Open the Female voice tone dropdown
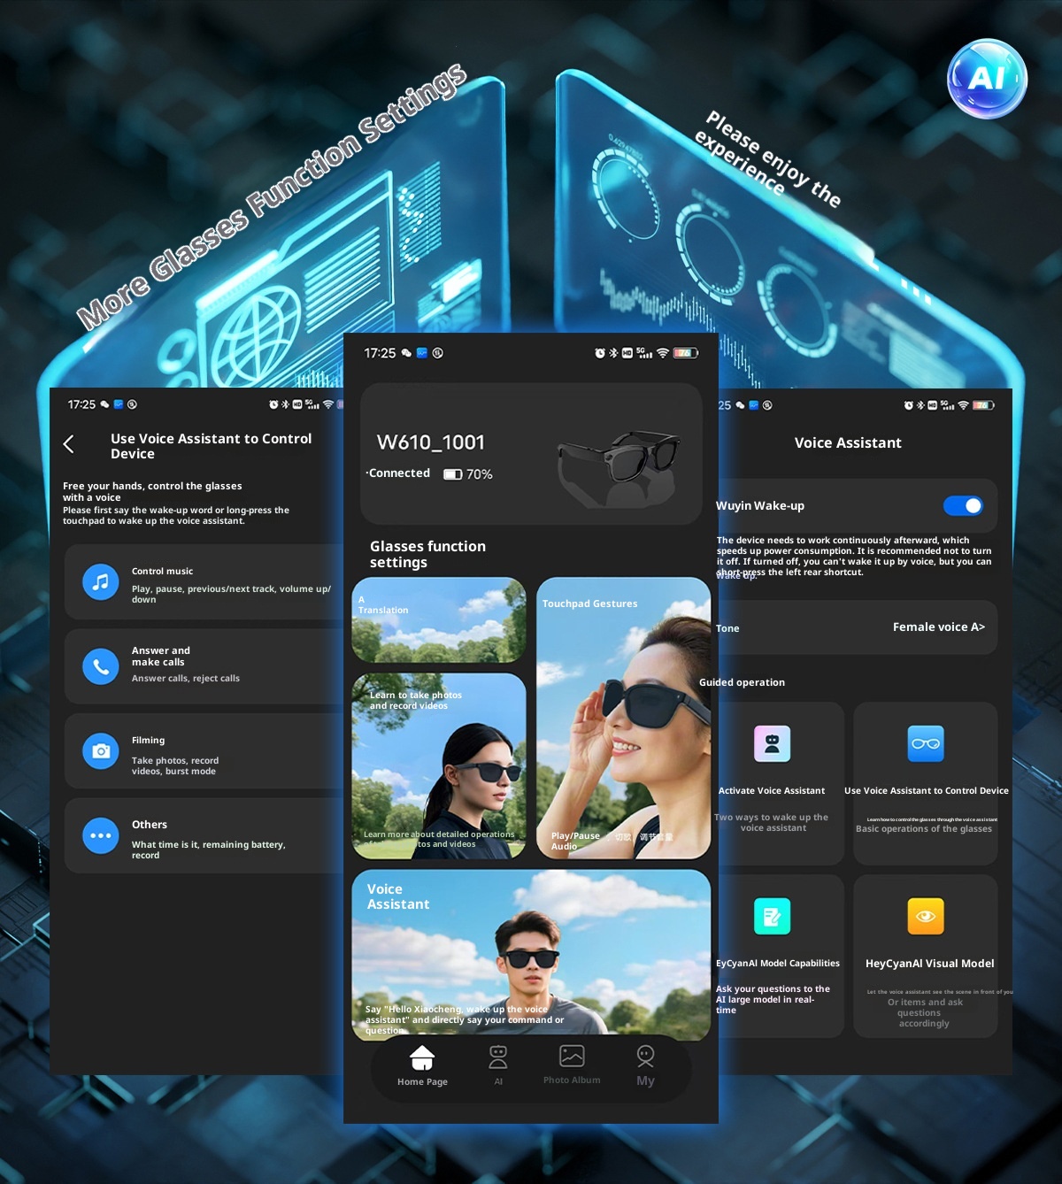 [x=937, y=627]
